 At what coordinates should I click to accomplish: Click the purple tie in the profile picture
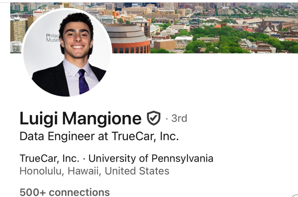tap(83, 82)
